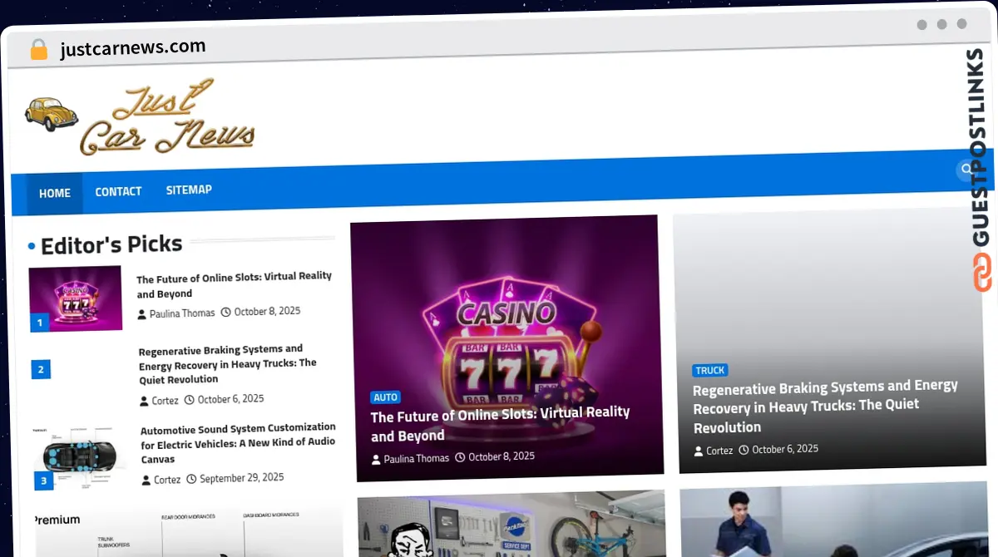Open the search magnifier icon in navbar
998x557 pixels.
pyautogui.click(x=966, y=170)
